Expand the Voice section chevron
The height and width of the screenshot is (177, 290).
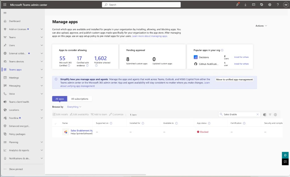(42, 94)
